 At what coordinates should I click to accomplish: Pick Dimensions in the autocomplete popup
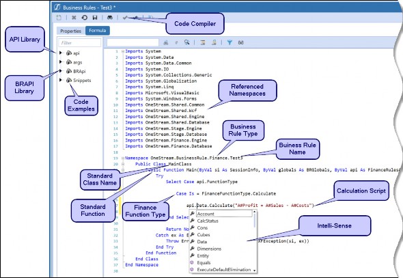[x=209, y=249]
